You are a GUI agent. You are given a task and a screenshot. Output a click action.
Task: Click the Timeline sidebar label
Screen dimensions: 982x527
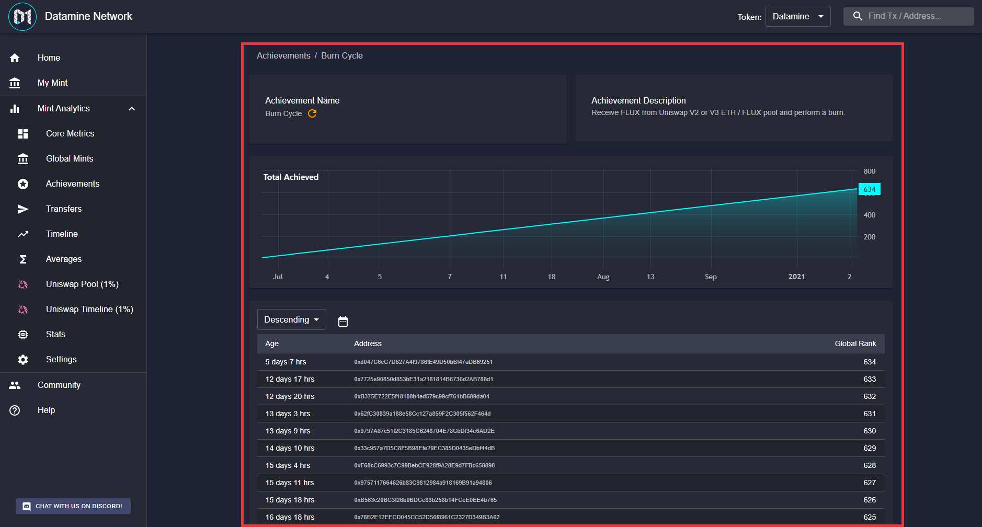(62, 234)
